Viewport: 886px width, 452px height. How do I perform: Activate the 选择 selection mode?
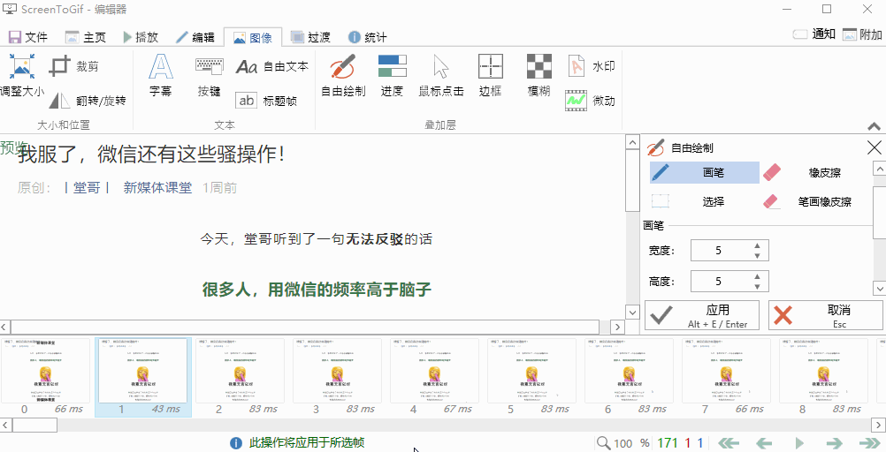[x=705, y=201]
